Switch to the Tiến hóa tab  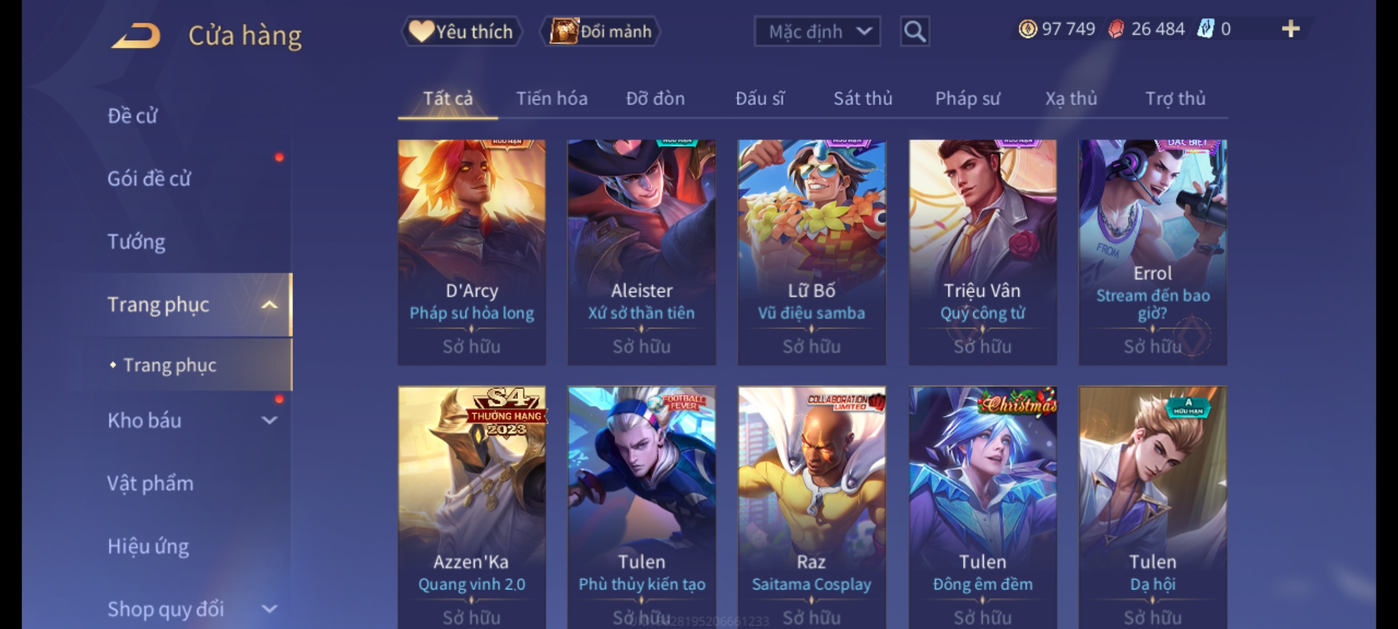552,98
